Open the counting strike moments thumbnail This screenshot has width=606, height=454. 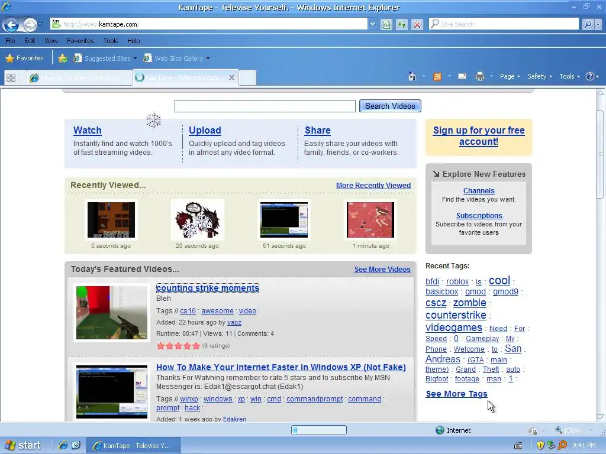[112, 313]
